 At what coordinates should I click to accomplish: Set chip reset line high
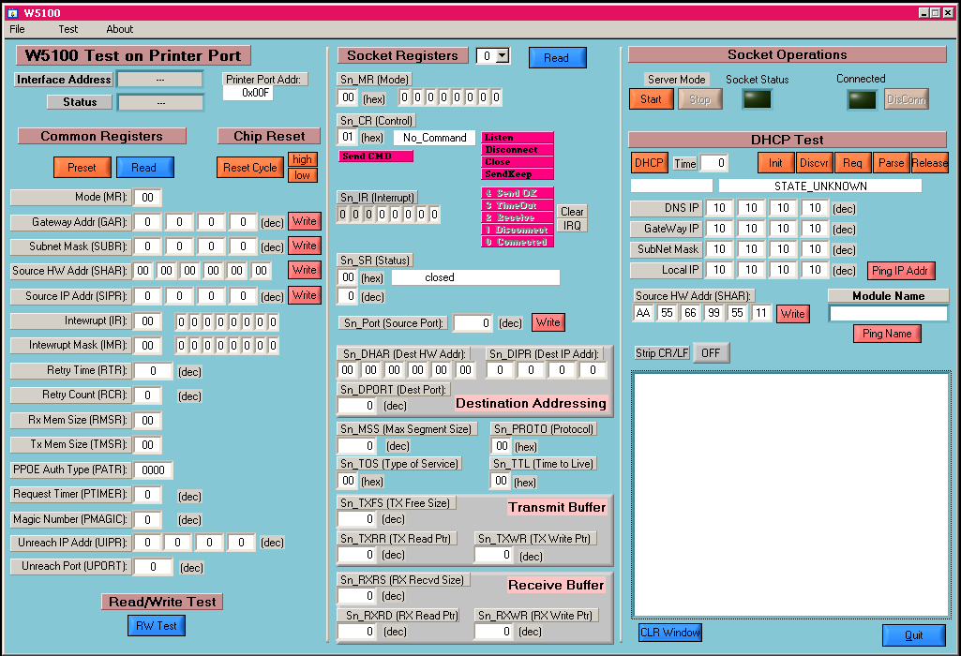(x=302, y=159)
